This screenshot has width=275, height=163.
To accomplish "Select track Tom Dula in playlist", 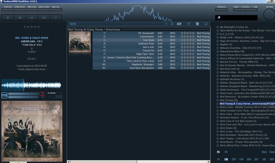I will [x=151, y=40].
